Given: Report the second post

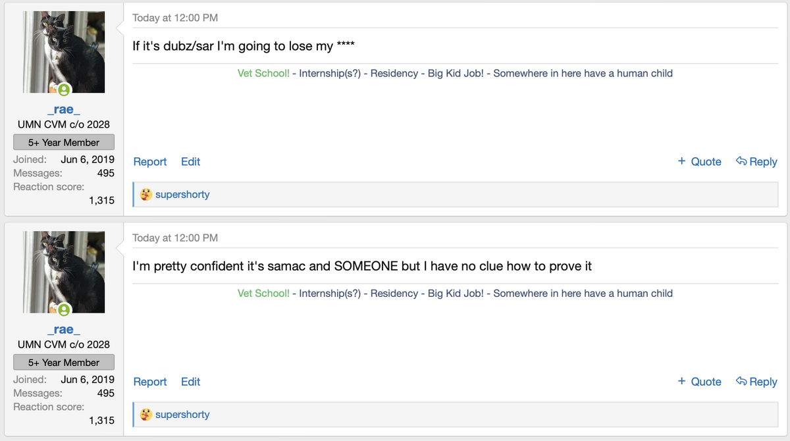Looking at the screenshot, I should pyautogui.click(x=150, y=381).
